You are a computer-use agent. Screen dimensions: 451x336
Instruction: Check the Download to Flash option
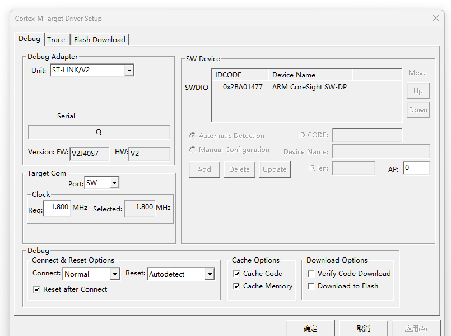point(311,286)
